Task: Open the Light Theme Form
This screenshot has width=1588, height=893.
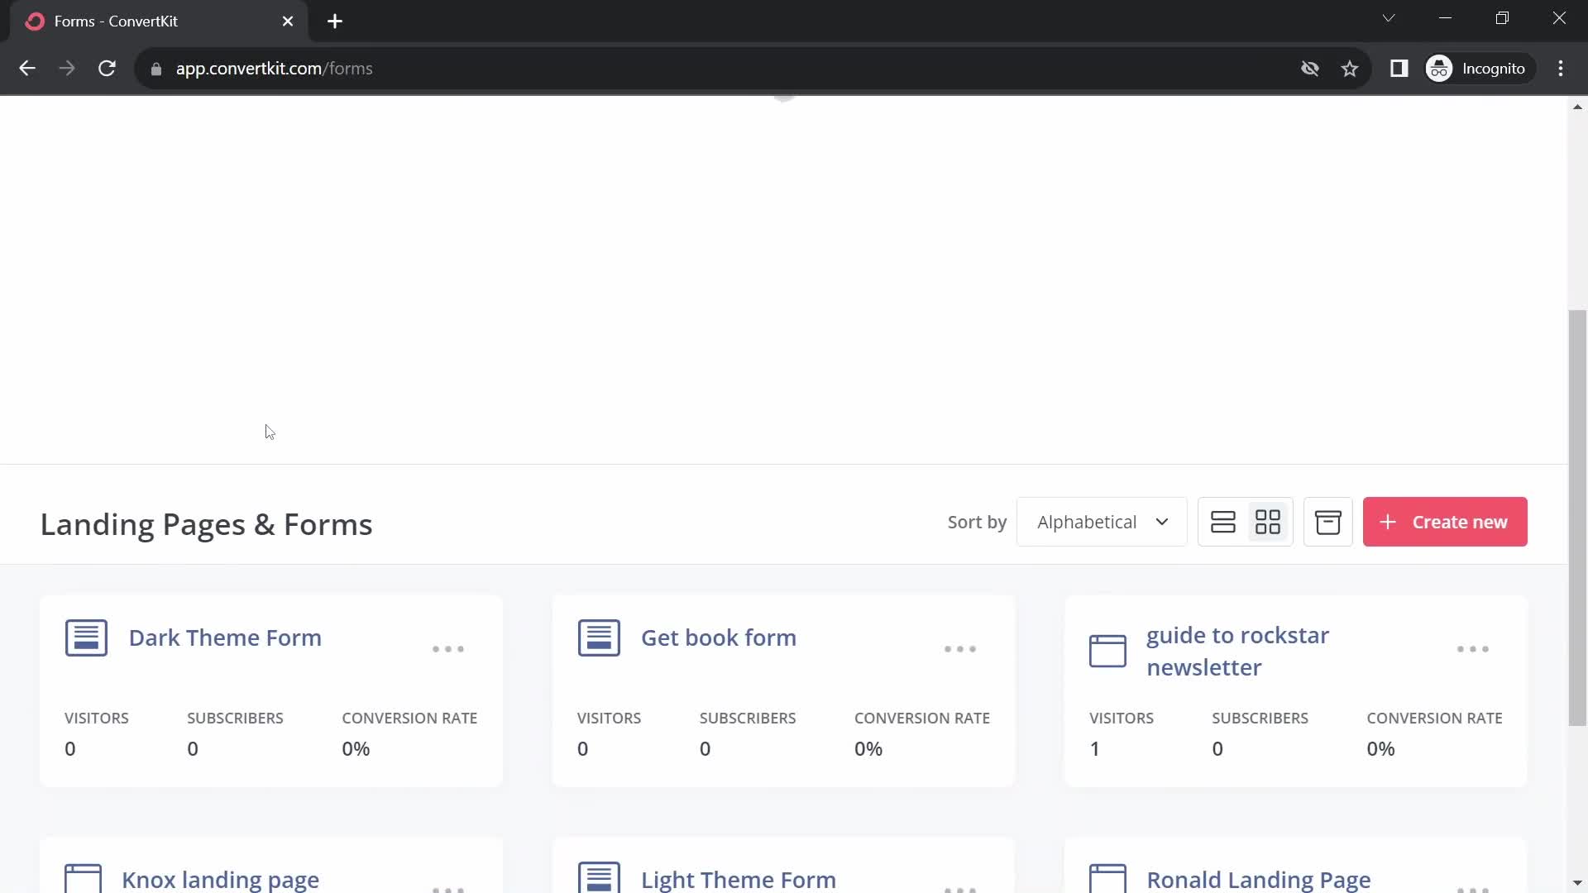Action: (x=739, y=879)
